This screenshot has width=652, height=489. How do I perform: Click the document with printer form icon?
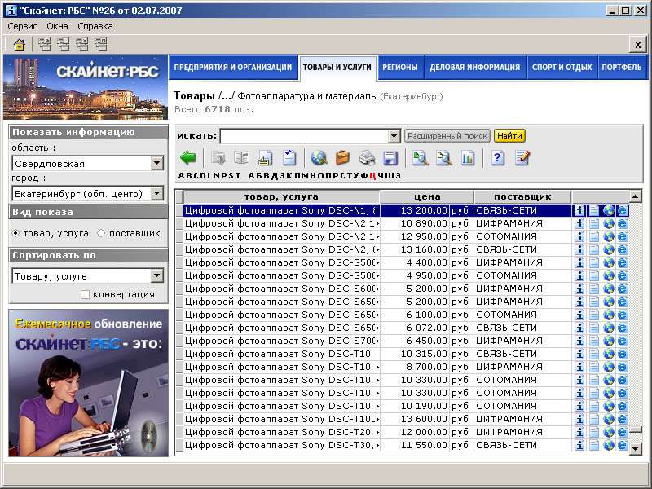266,158
